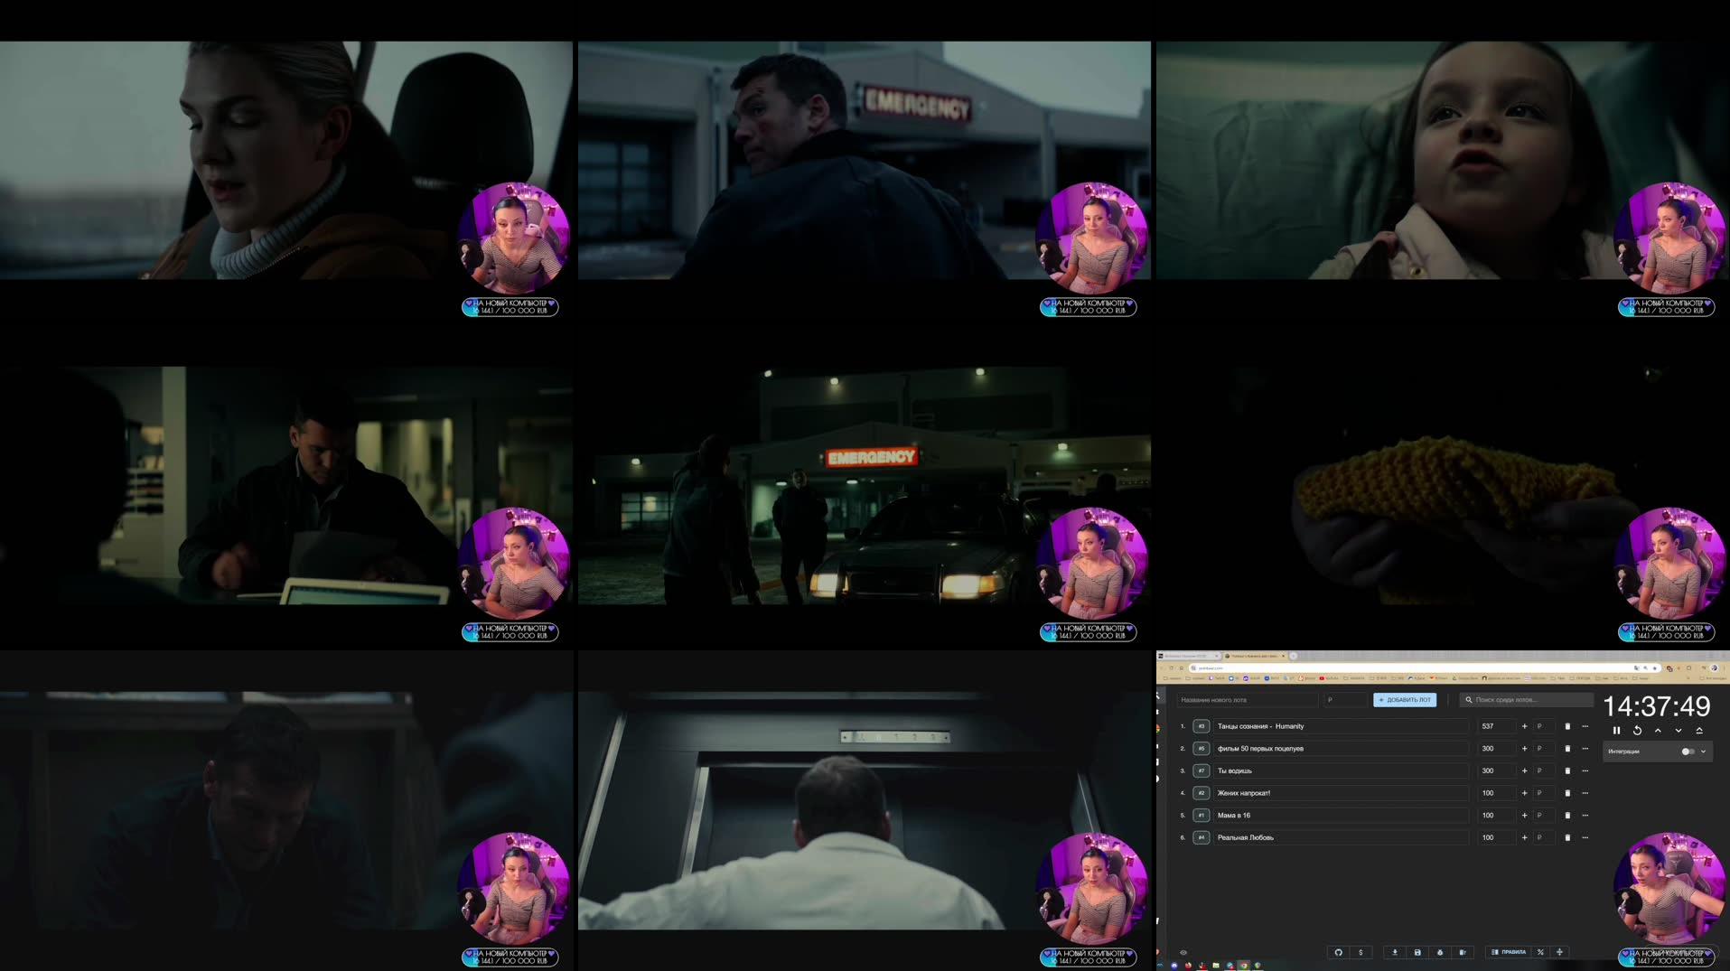Viewport: 1730px width, 971px height.
Task: Click the #4 lot badge
Action: pyautogui.click(x=1201, y=837)
